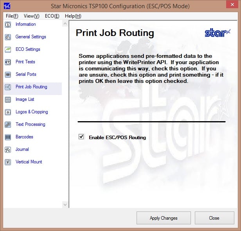Click 'Enable ESC/POS Routing' label text
The width and height of the screenshot is (241, 231).
click(117, 137)
